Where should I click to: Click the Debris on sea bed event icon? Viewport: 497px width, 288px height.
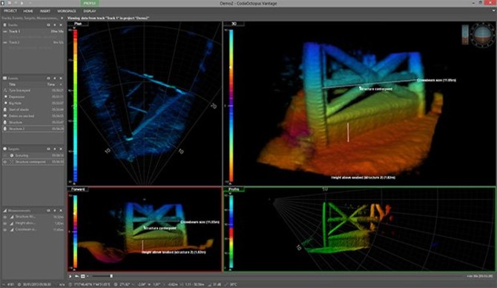[5, 115]
